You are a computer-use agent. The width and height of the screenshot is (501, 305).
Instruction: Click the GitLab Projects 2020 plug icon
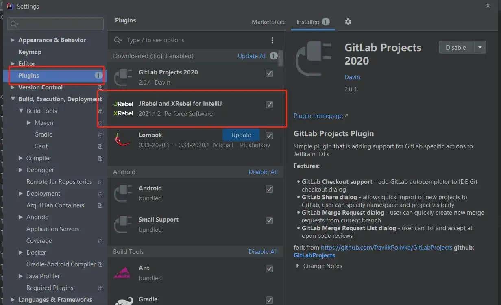coord(123,77)
